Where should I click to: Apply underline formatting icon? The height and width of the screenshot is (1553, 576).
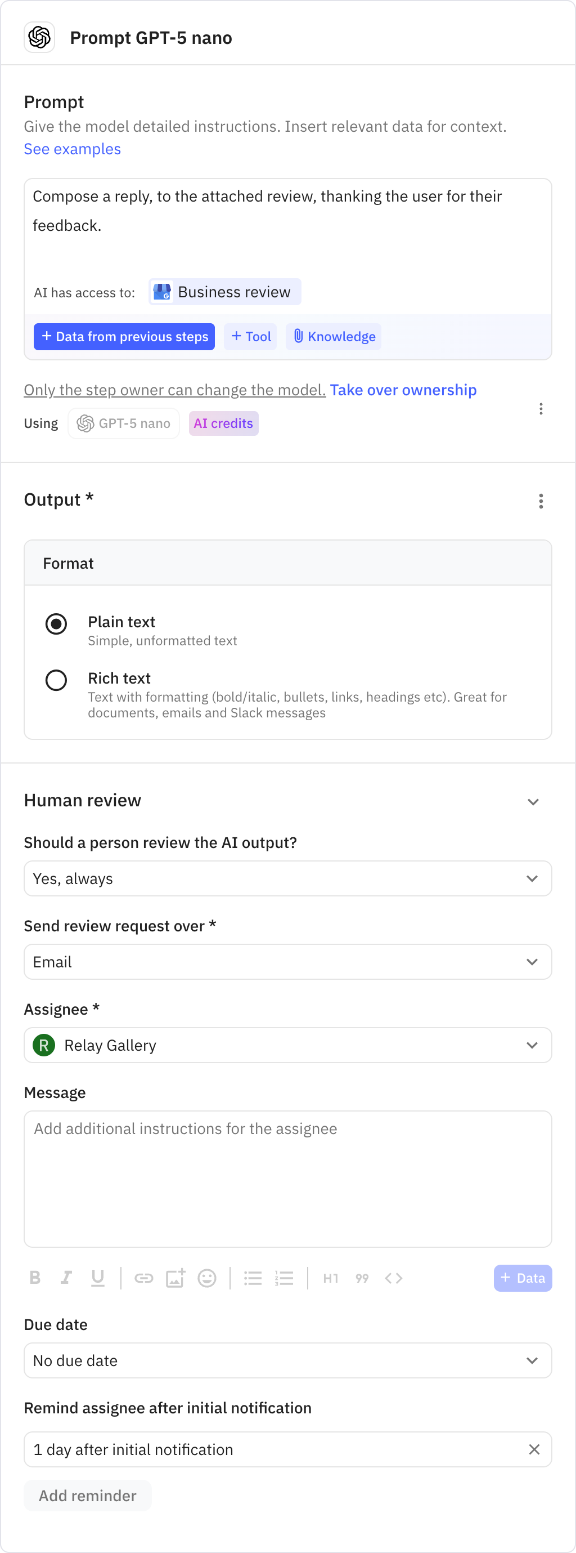click(x=98, y=1278)
